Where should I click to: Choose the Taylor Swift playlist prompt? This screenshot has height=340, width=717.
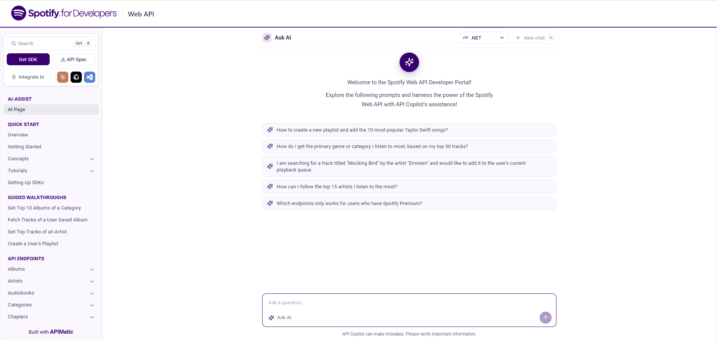pyautogui.click(x=409, y=130)
